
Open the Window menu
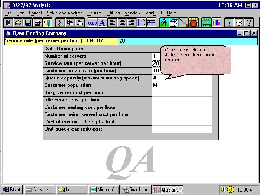pyautogui.click(x=133, y=13)
